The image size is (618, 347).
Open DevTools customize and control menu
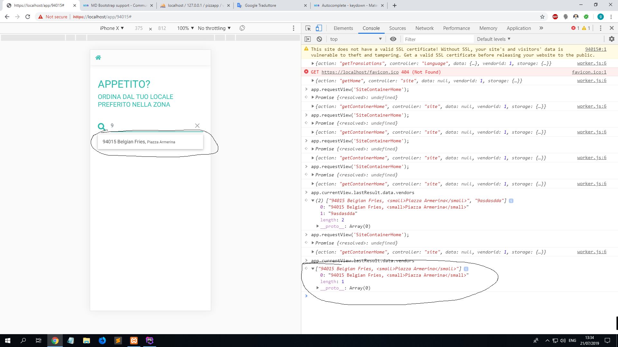click(x=601, y=28)
